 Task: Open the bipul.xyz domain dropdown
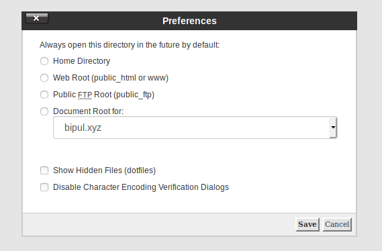[x=195, y=128]
